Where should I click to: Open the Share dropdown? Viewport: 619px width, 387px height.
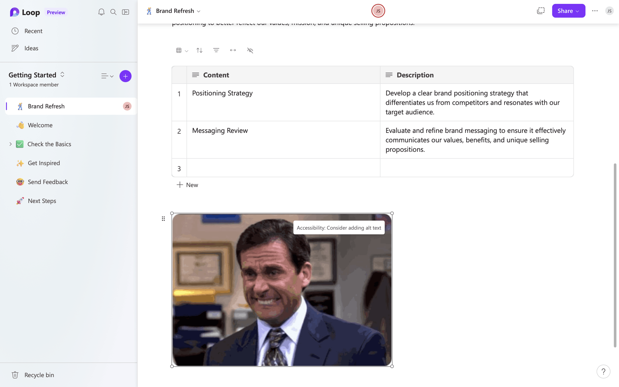coord(568,11)
